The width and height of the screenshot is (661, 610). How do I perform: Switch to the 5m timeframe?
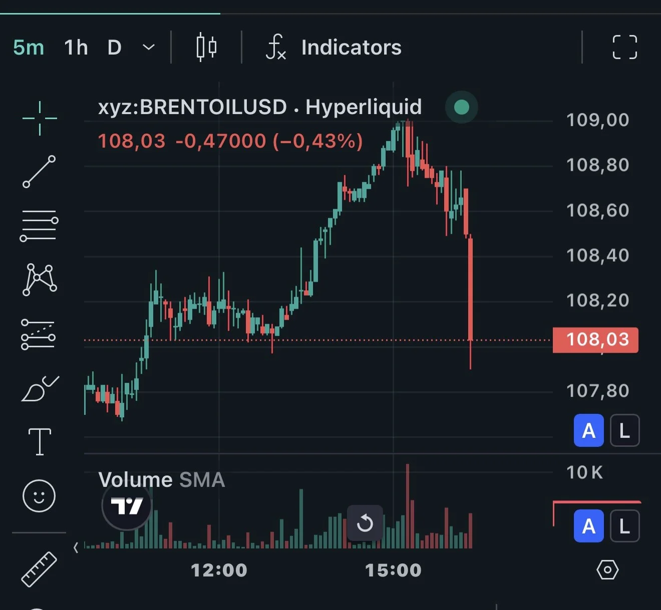[x=29, y=48]
